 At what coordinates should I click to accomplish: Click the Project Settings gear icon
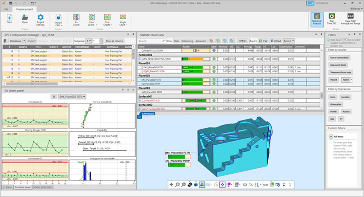pos(40,17)
